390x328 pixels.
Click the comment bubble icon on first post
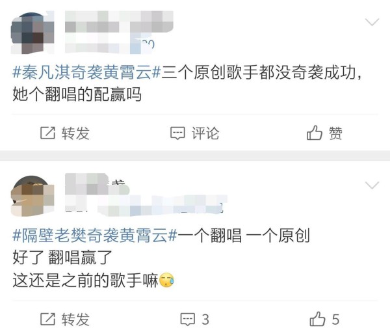pyautogui.click(x=177, y=133)
